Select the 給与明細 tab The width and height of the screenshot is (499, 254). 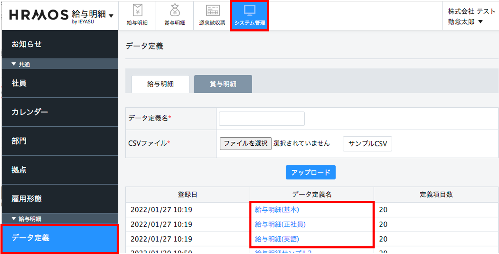point(160,84)
